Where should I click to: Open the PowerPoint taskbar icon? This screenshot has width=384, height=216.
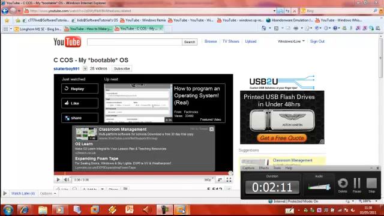(x=130, y=210)
